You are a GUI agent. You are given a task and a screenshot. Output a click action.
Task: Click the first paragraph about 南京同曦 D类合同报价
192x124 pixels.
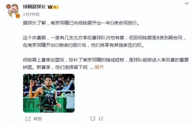pyautogui.click(x=81, y=23)
